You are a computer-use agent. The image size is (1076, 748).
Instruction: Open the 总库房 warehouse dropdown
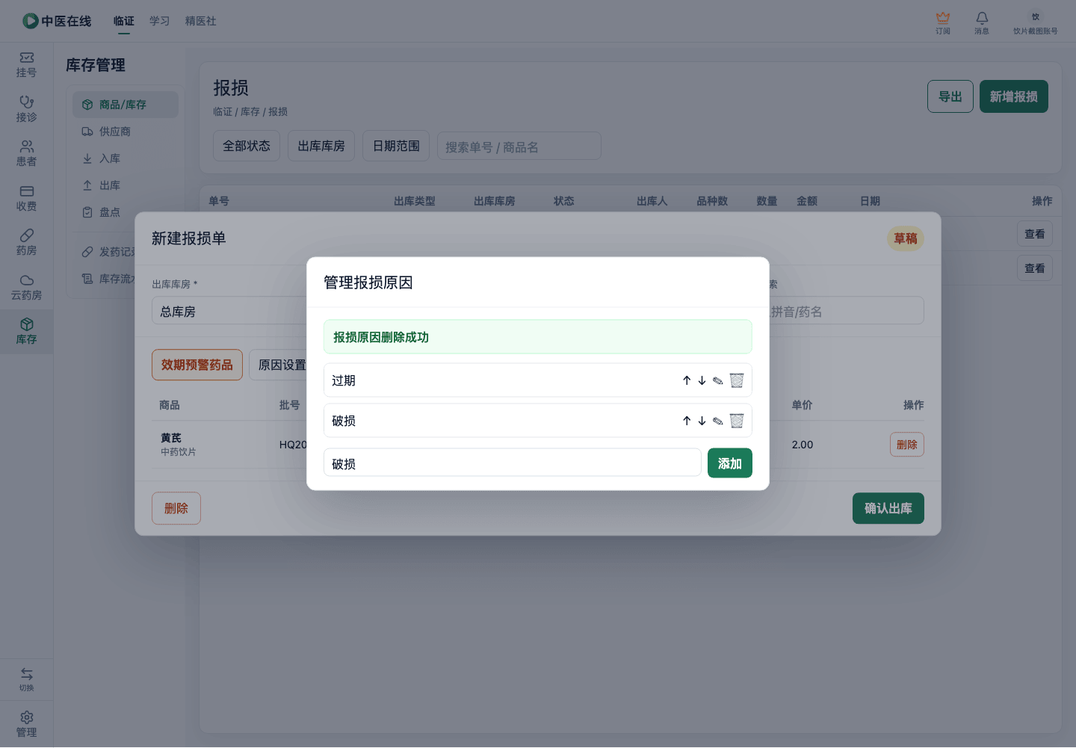229,311
